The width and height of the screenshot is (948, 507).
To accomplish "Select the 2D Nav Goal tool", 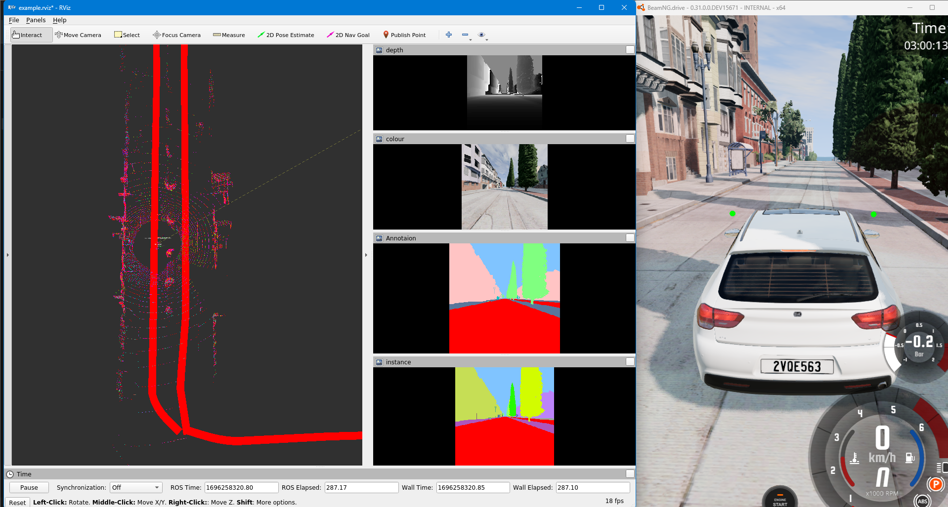I will point(348,35).
